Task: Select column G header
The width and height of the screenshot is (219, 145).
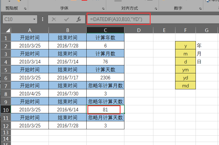Action: point(207,30)
